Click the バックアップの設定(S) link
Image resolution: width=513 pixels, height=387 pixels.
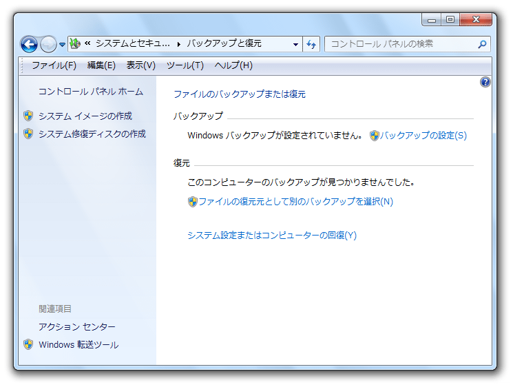(423, 136)
